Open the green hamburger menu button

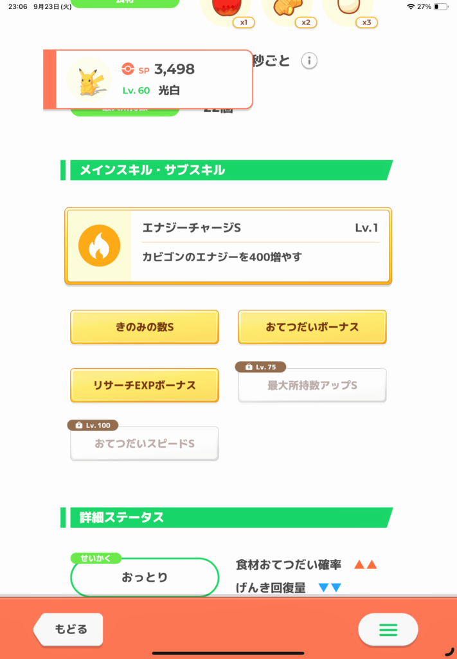pos(388,629)
